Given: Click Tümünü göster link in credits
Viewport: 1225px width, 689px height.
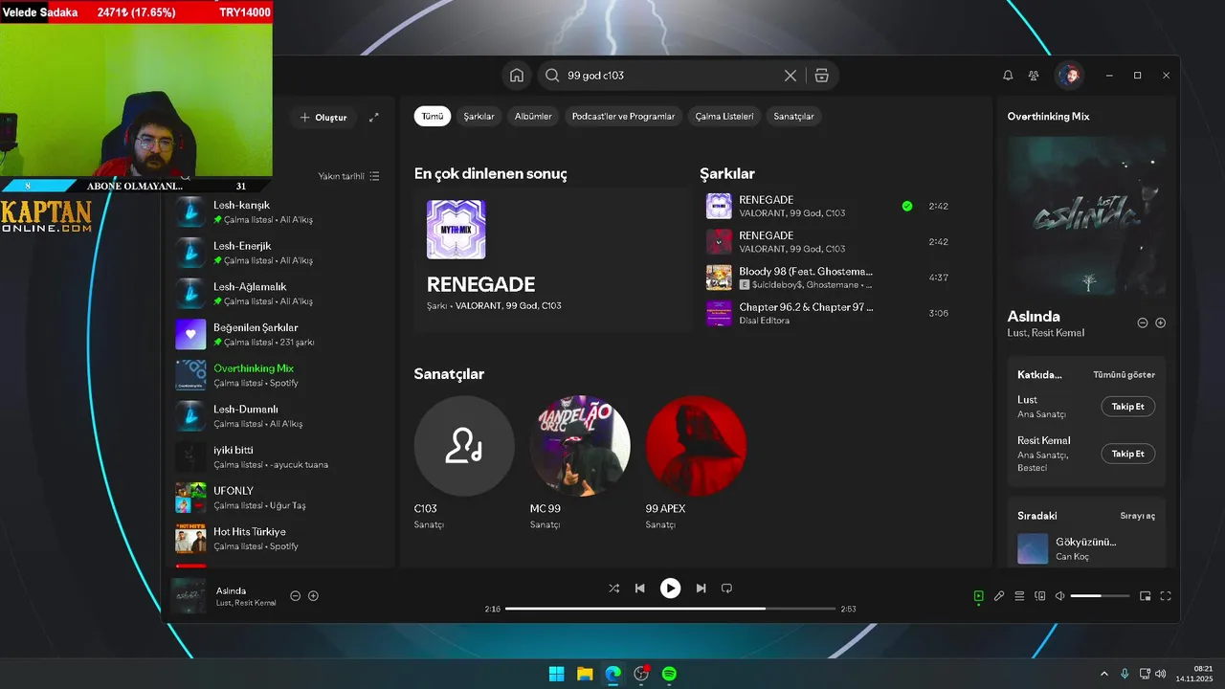Looking at the screenshot, I should (x=1124, y=375).
